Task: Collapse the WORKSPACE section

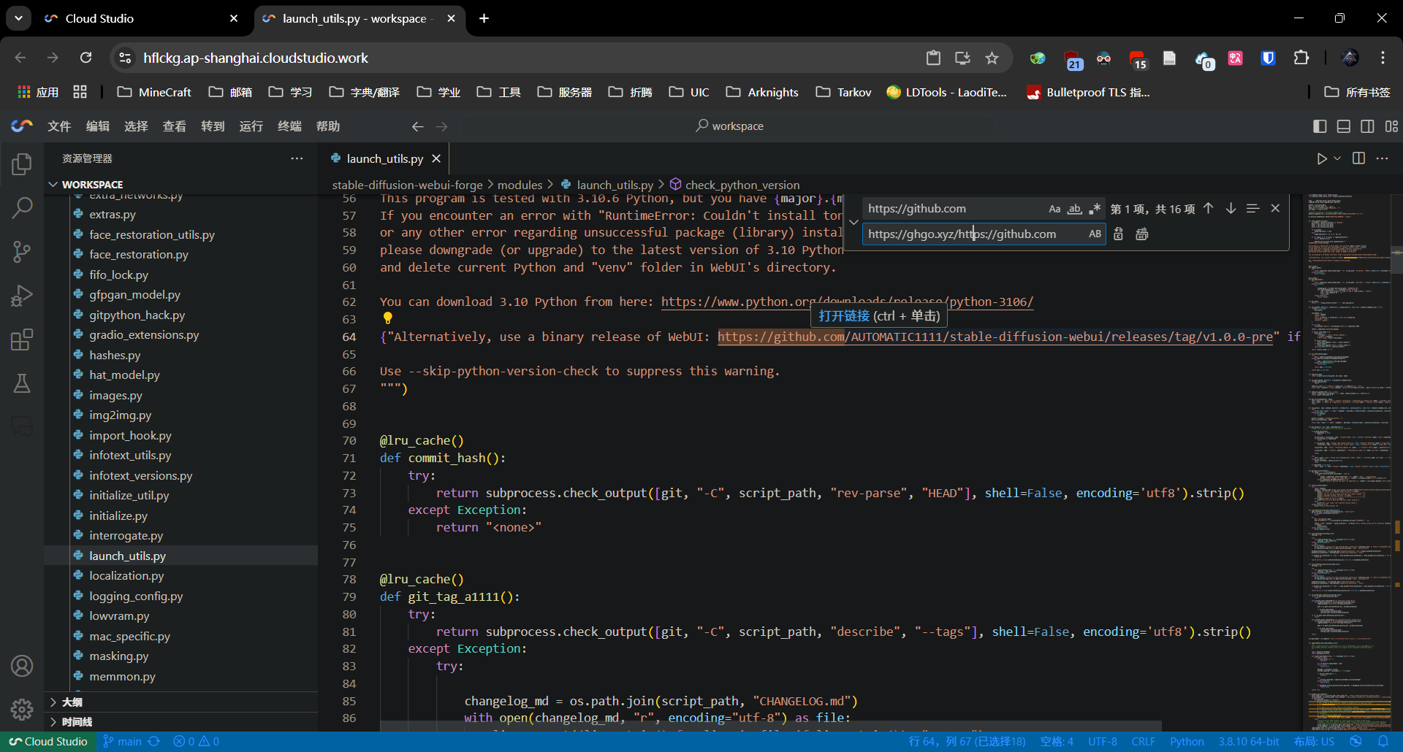Action: pyautogui.click(x=92, y=185)
